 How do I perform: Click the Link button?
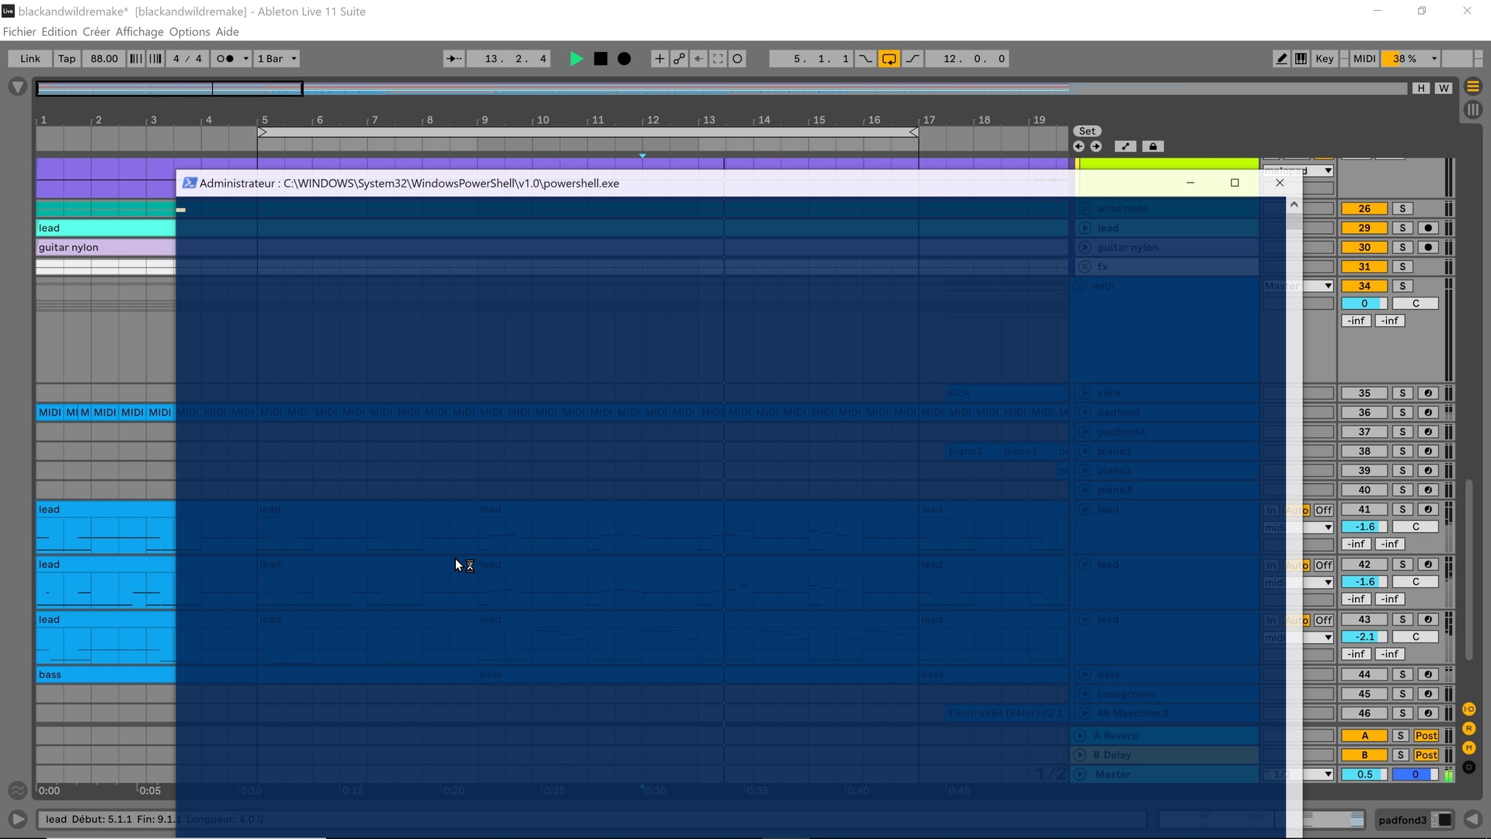point(30,59)
